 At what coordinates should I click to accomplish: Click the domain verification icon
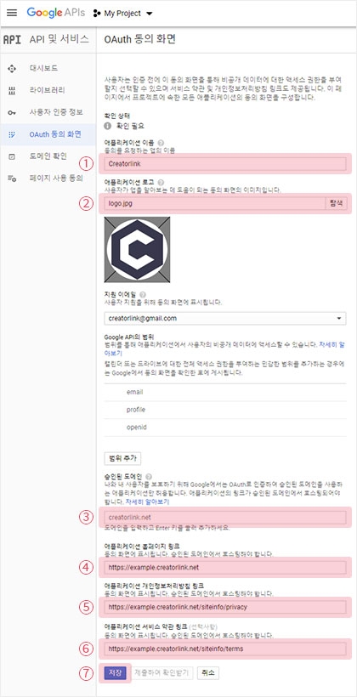[12, 156]
